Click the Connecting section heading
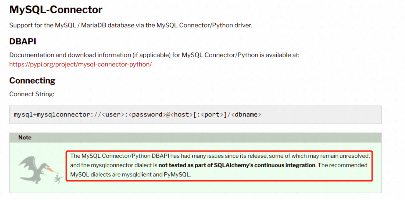This screenshot has width=405, height=200. click(x=32, y=80)
